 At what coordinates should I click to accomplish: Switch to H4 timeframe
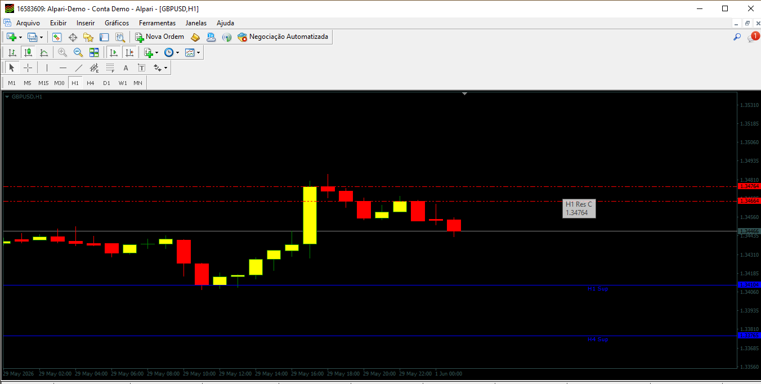pyautogui.click(x=91, y=83)
